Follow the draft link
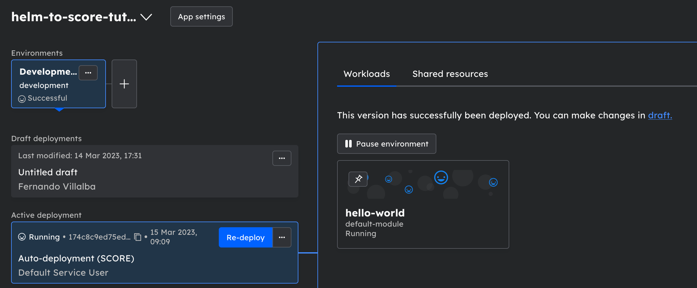 (660, 116)
